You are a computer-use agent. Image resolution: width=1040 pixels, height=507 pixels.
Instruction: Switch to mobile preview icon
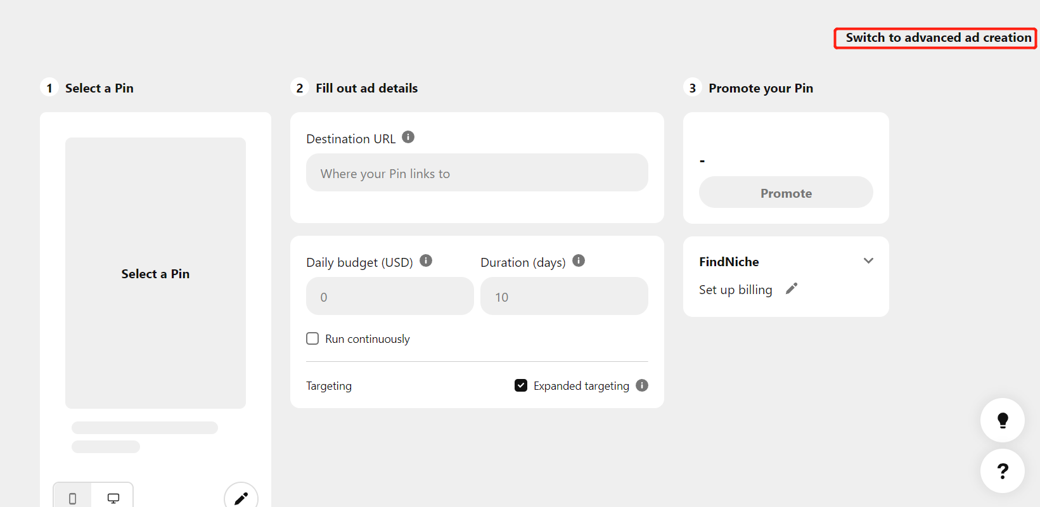pyautogui.click(x=72, y=498)
